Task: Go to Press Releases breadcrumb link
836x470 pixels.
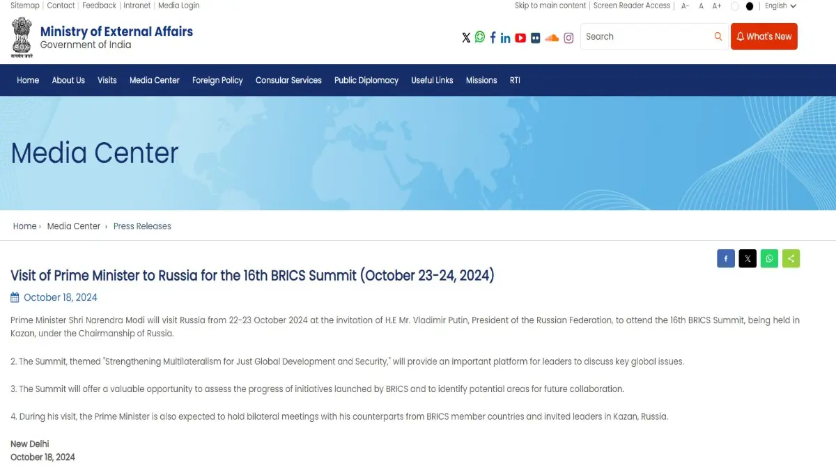Action: click(142, 226)
